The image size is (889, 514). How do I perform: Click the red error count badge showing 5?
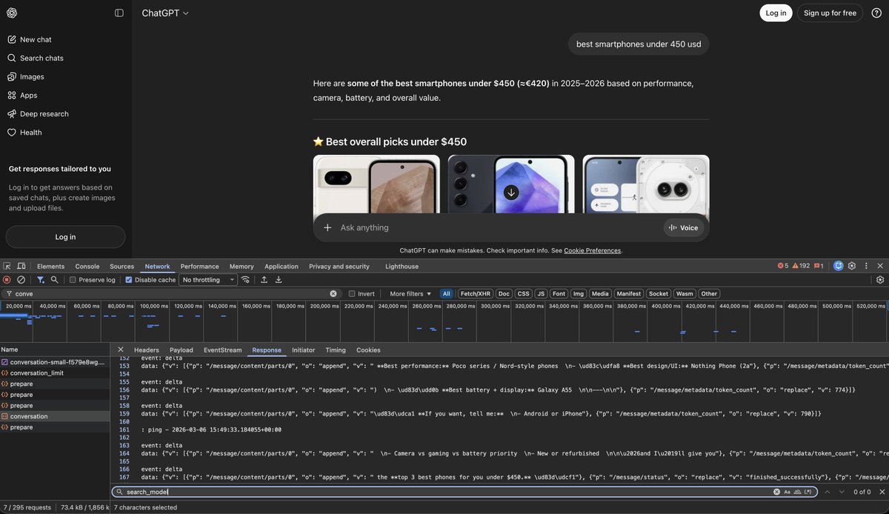(783, 266)
